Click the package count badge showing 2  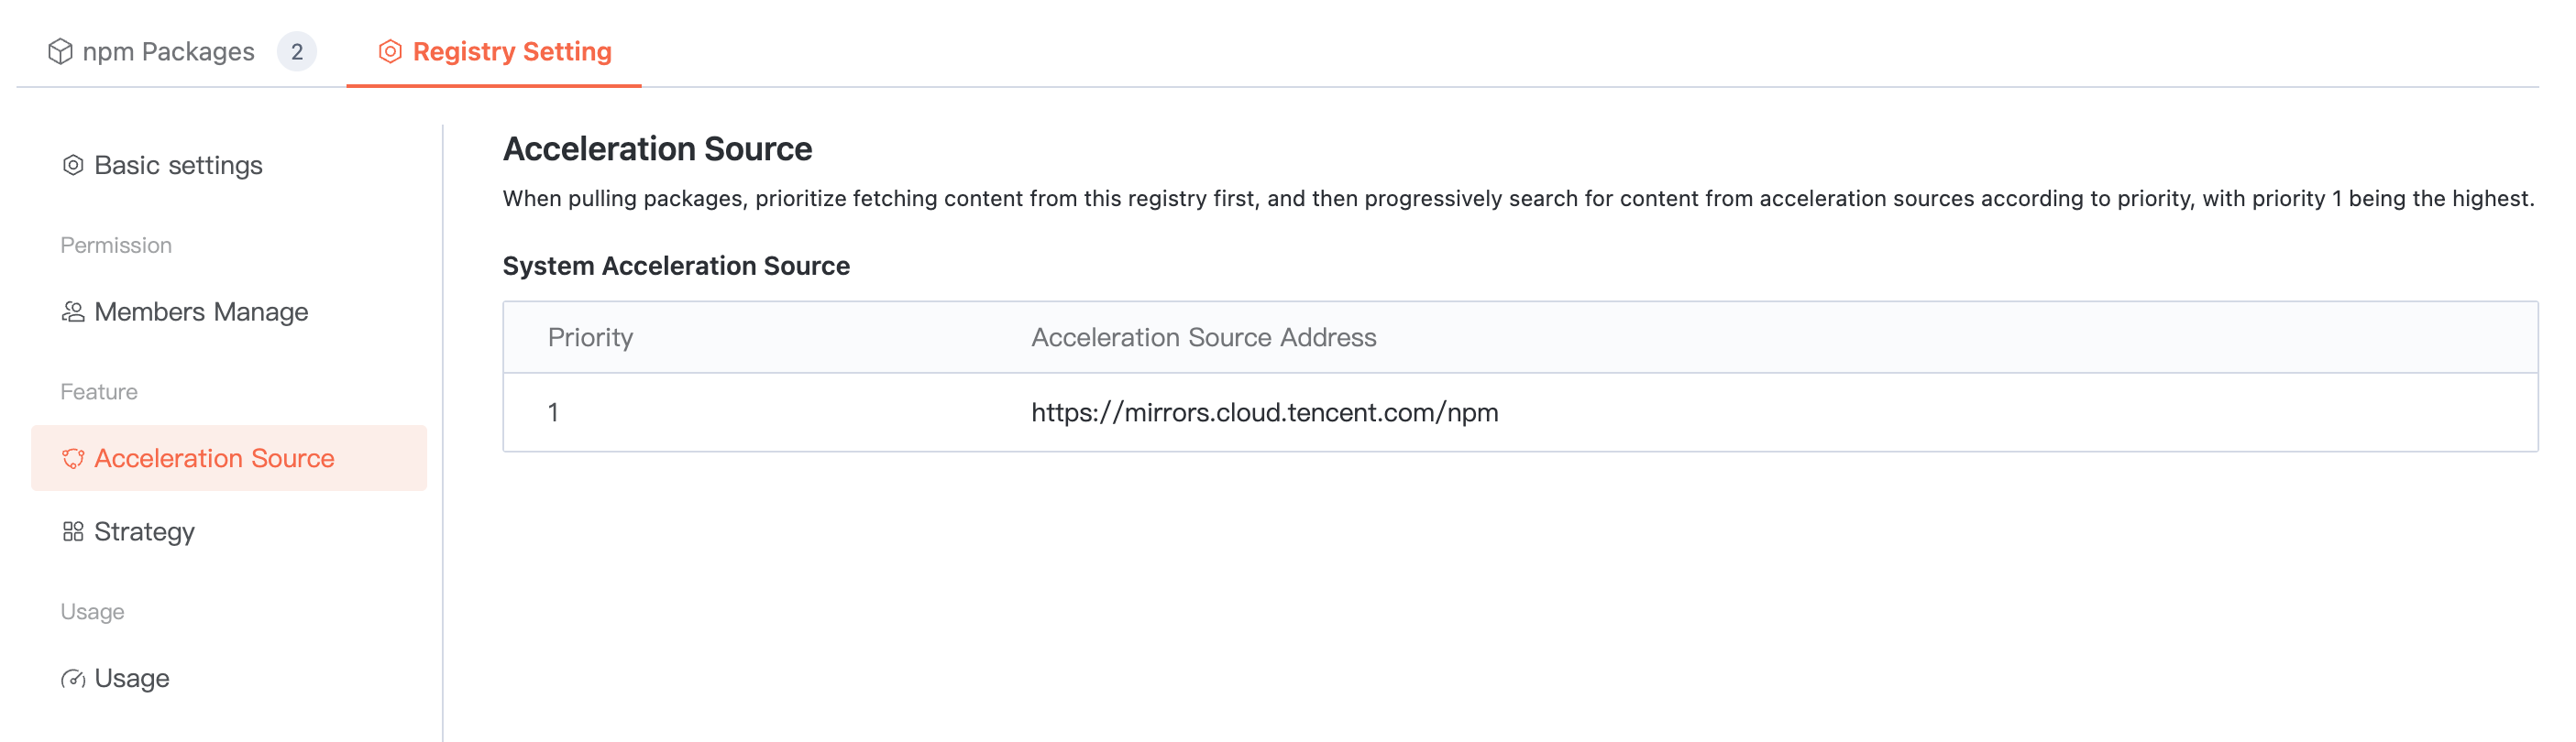click(297, 51)
